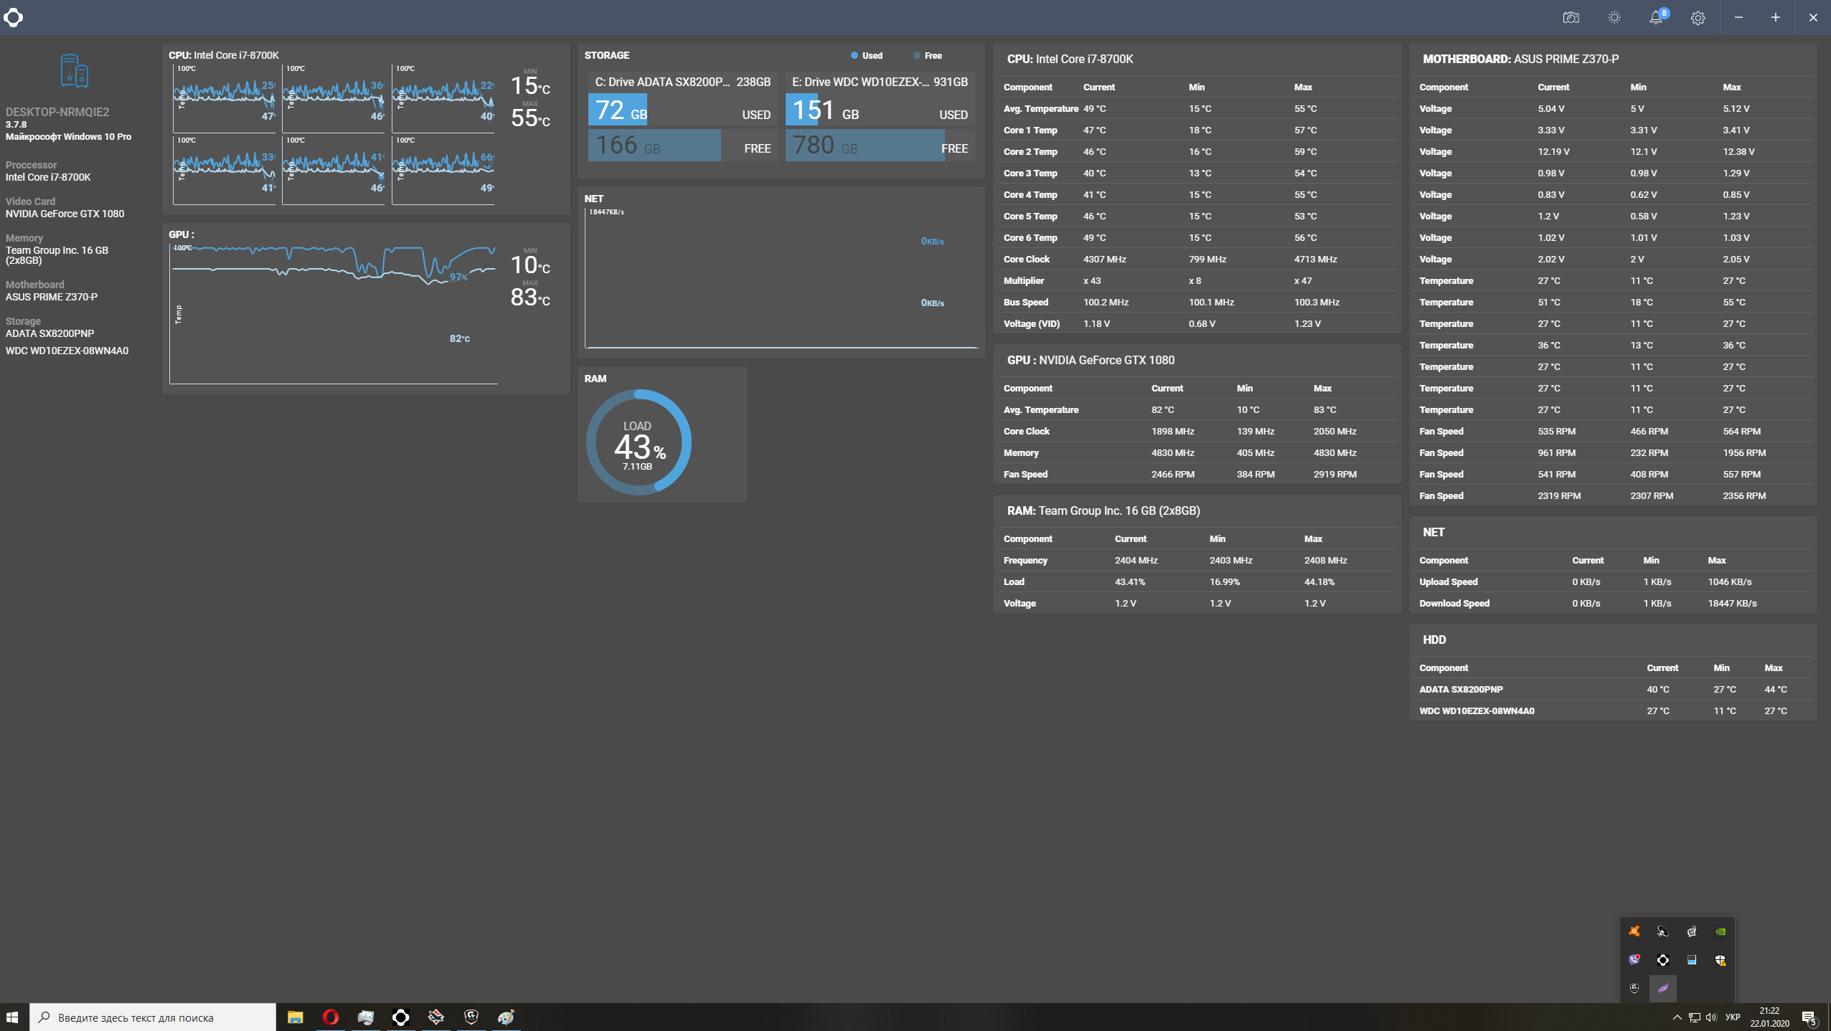This screenshot has height=1031, width=1831.
Task: Click the STORAGE panel heading
Action: coord(606,55)
